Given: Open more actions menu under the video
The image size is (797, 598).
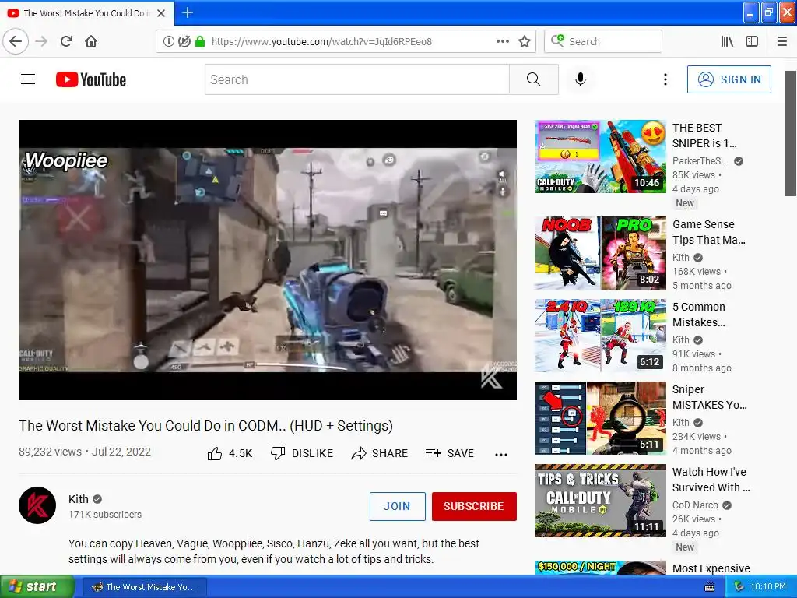Looking at the screenshot, I should pyautogui.click(x=501, y=454).
